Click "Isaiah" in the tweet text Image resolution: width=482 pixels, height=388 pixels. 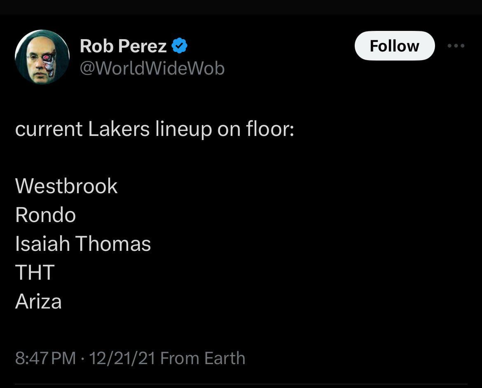click(42, 243)
